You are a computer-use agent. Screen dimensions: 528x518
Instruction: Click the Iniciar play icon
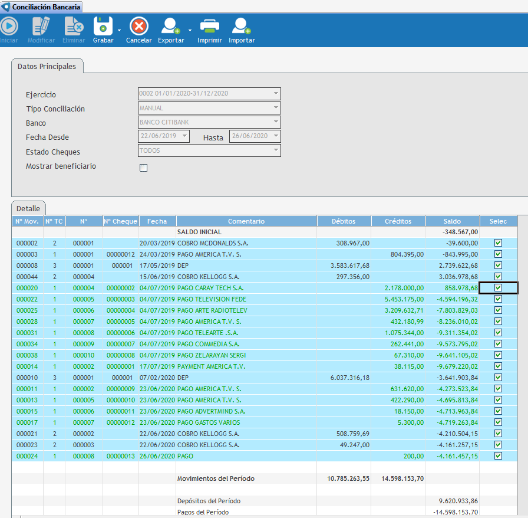[9, 27]
